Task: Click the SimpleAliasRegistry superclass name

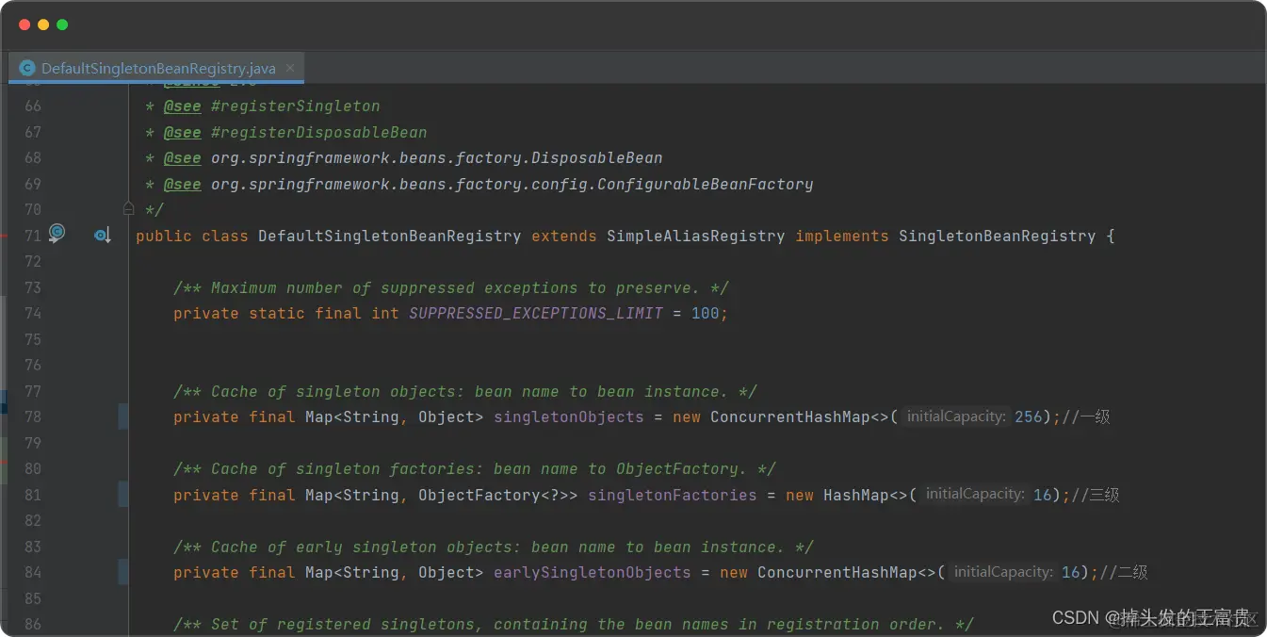Action: coord(695,236)
